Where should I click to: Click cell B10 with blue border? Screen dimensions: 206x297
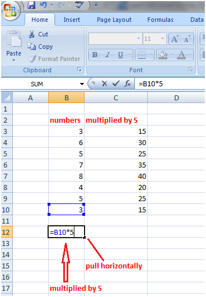67,210
